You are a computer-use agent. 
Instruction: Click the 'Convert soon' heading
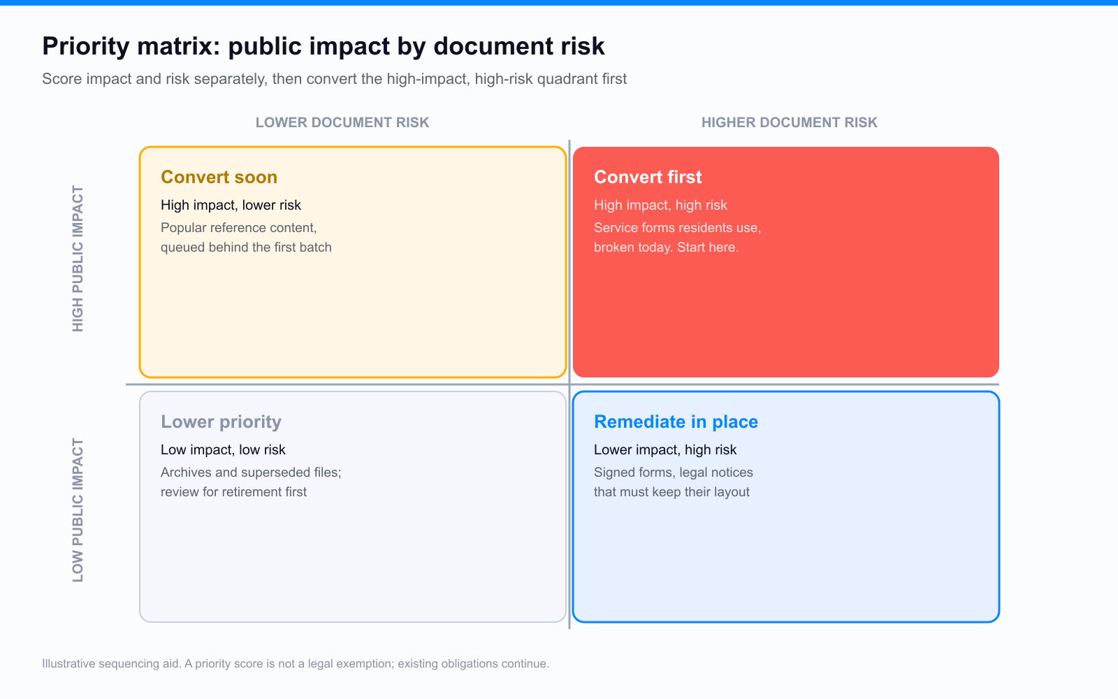point(219,177)
